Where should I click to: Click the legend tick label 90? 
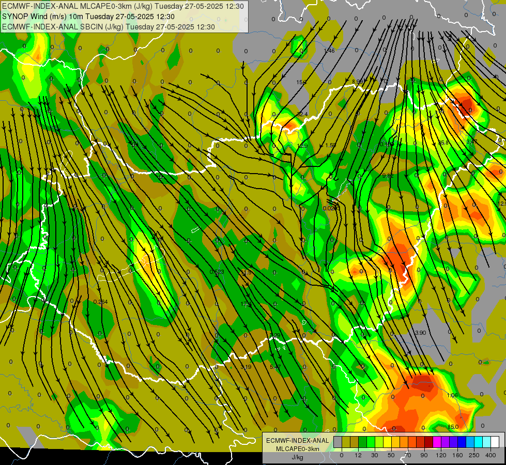pyautogui.click(x=424, y=455)
